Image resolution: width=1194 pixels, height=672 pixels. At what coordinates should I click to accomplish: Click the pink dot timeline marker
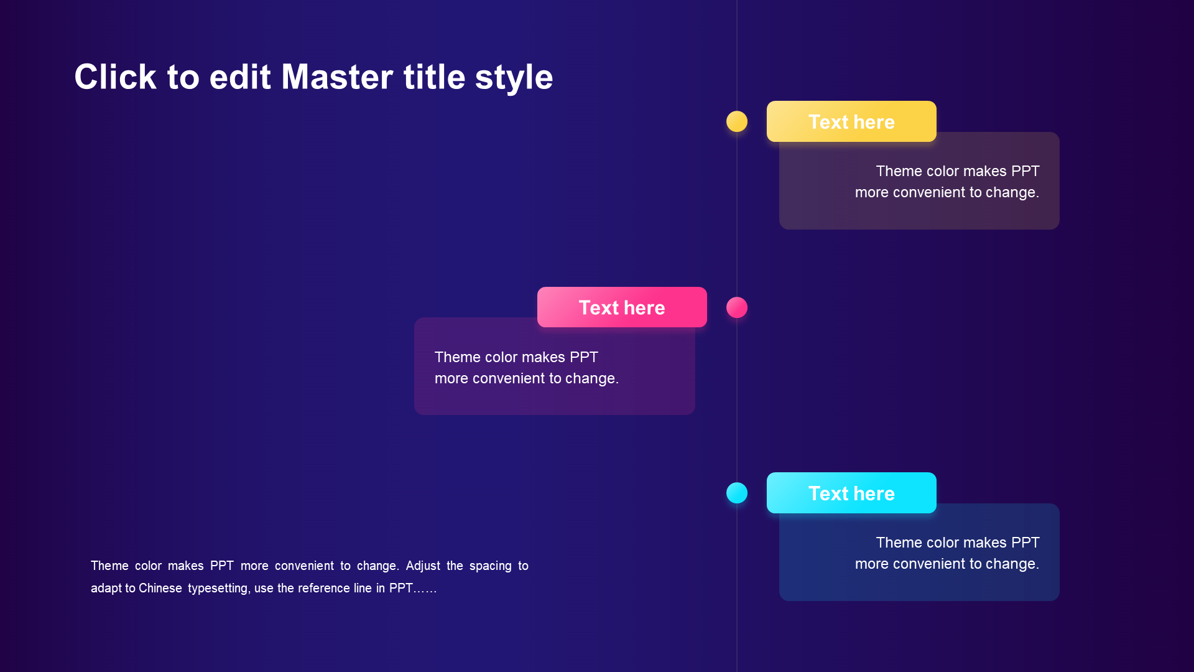(x=736, y=308)
